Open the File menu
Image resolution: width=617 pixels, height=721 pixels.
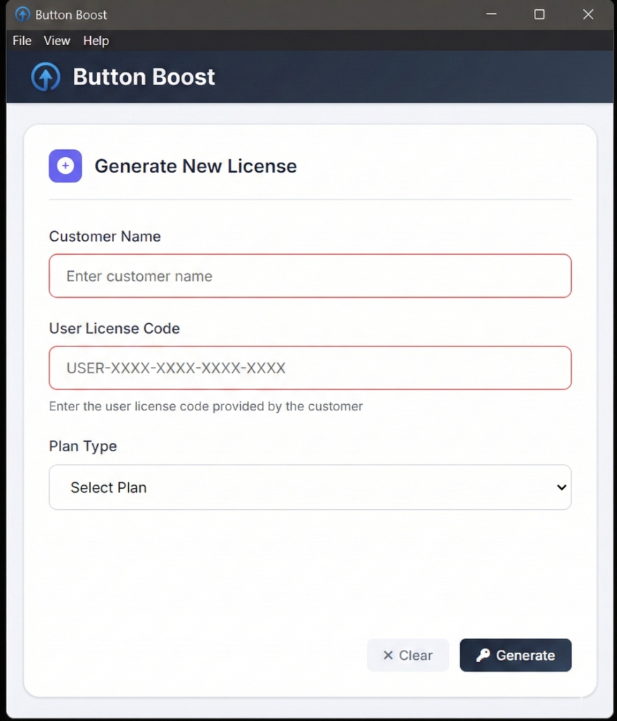(x=21, y=40)
